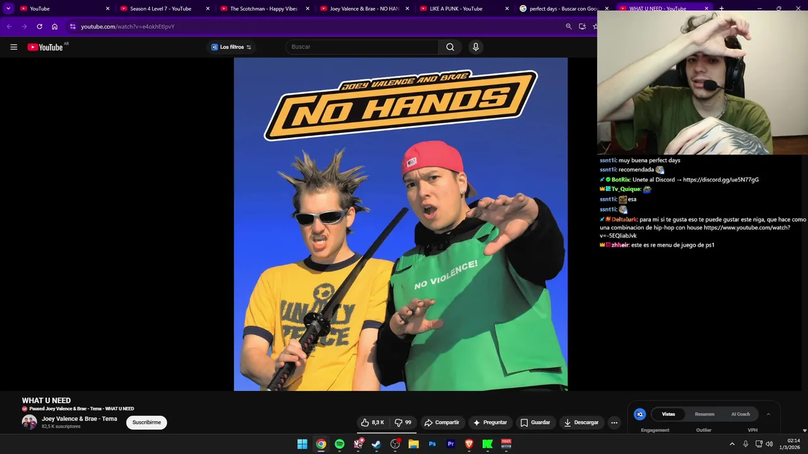This screenshot has height=454, width=808.
Task: Collapse the extension panel chevron
Action: (x=768, y=414)
